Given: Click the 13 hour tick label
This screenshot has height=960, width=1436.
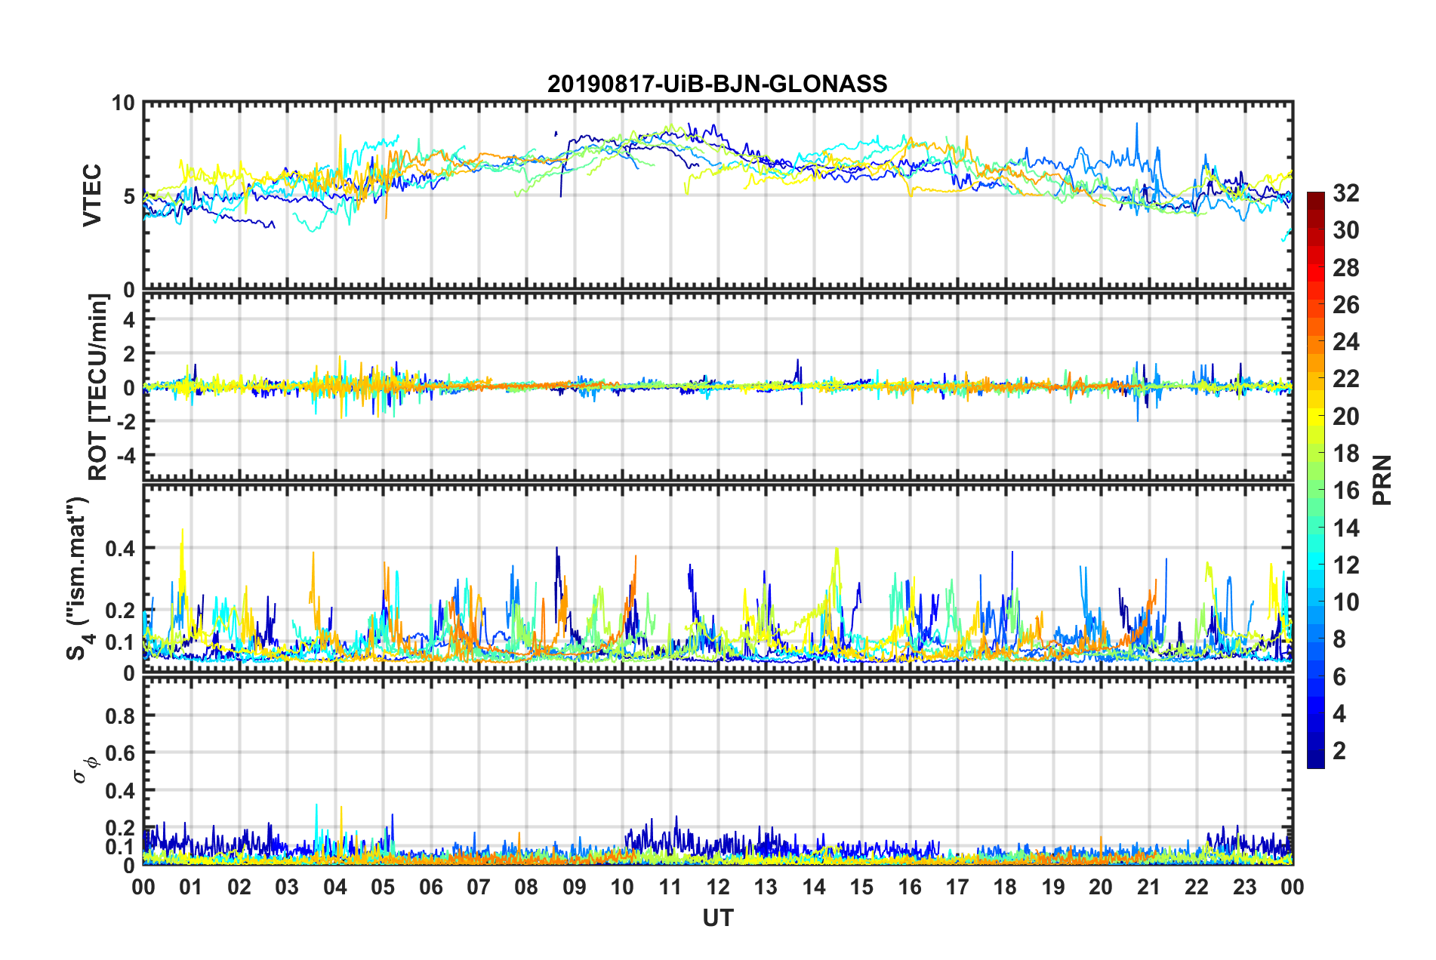Looking at the screenshot, I should [766, 887].
